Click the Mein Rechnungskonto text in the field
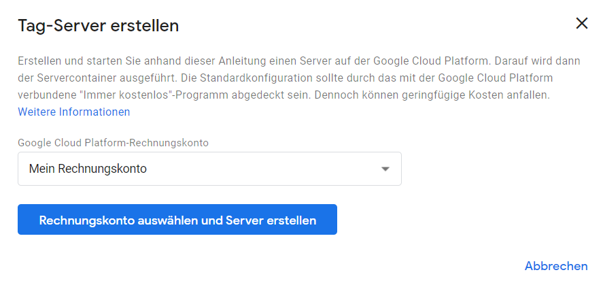Image resolution: width=603 pixels, height=281 pixels. coord(88,169)
